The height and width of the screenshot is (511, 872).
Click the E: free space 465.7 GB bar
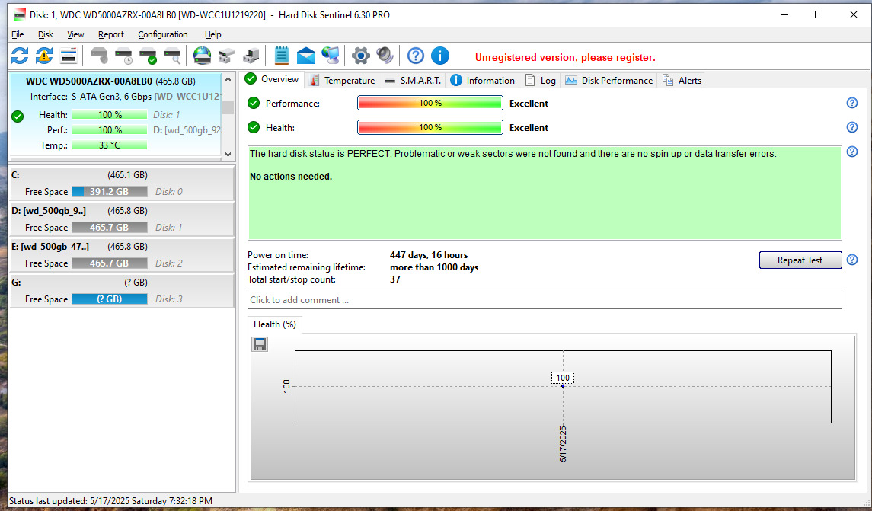(x=110, y=263)
